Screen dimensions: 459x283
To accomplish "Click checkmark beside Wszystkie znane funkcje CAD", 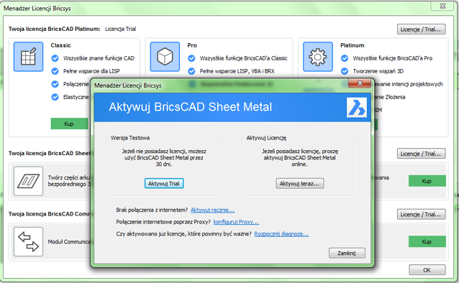I will [55, 58].
